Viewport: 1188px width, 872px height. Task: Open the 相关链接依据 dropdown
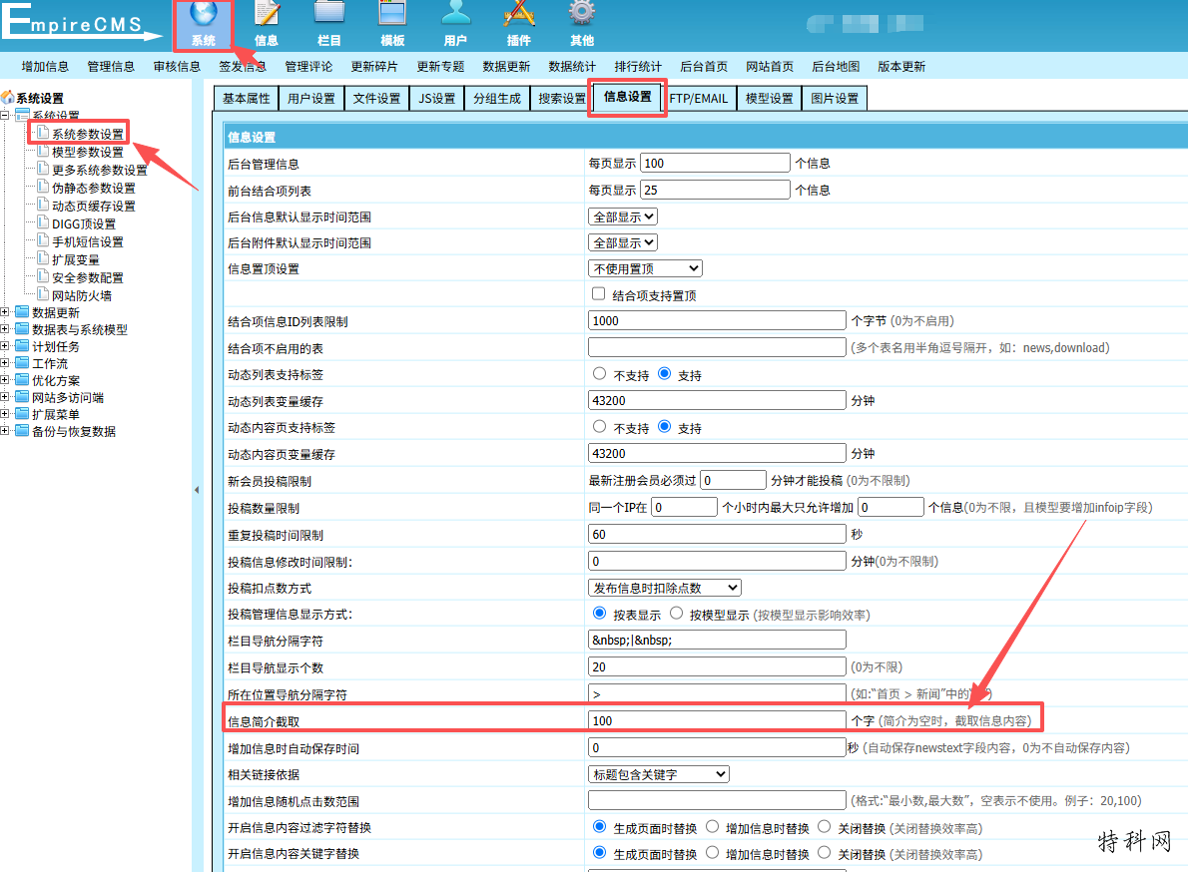point(659,774)
